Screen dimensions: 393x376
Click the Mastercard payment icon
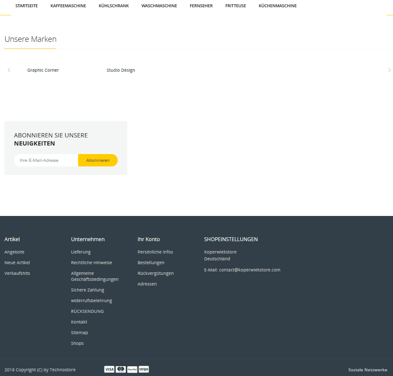[x=121, y=369]
